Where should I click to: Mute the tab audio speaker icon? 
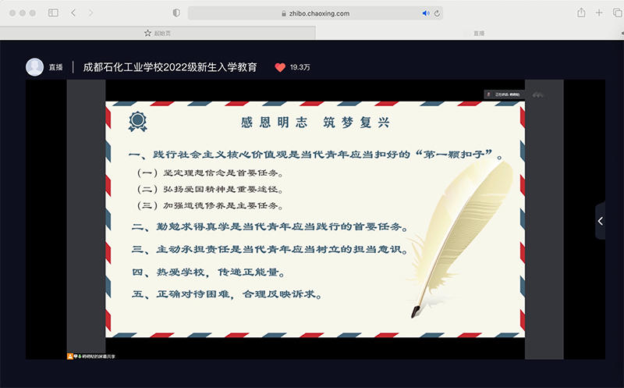tap(426, 13)
